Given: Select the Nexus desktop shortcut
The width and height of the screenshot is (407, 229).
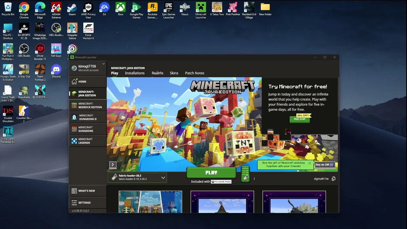Looking at the screenshot, I should click(185, 9).
